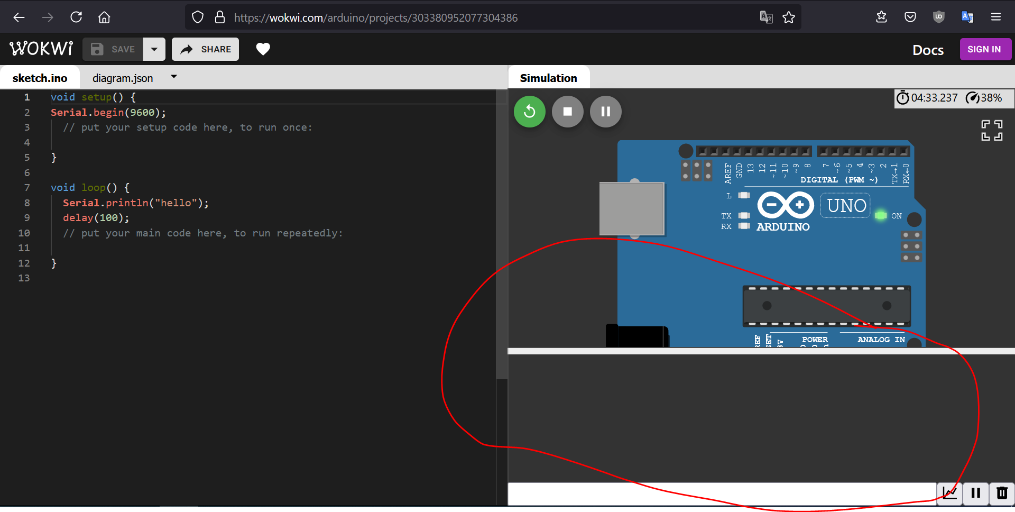Screen dimensions: 1015x512
Task: Click the heart to like this project
Action: tap(263, 49)
